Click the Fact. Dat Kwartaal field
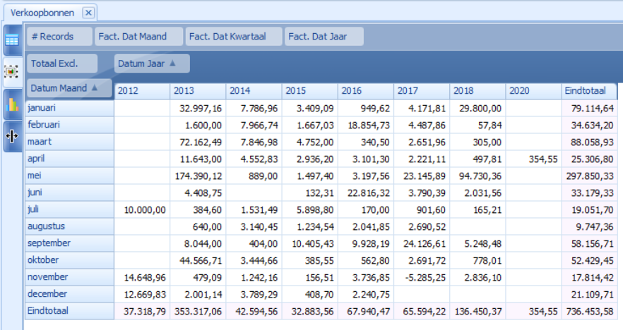 [x=234, y=37]
